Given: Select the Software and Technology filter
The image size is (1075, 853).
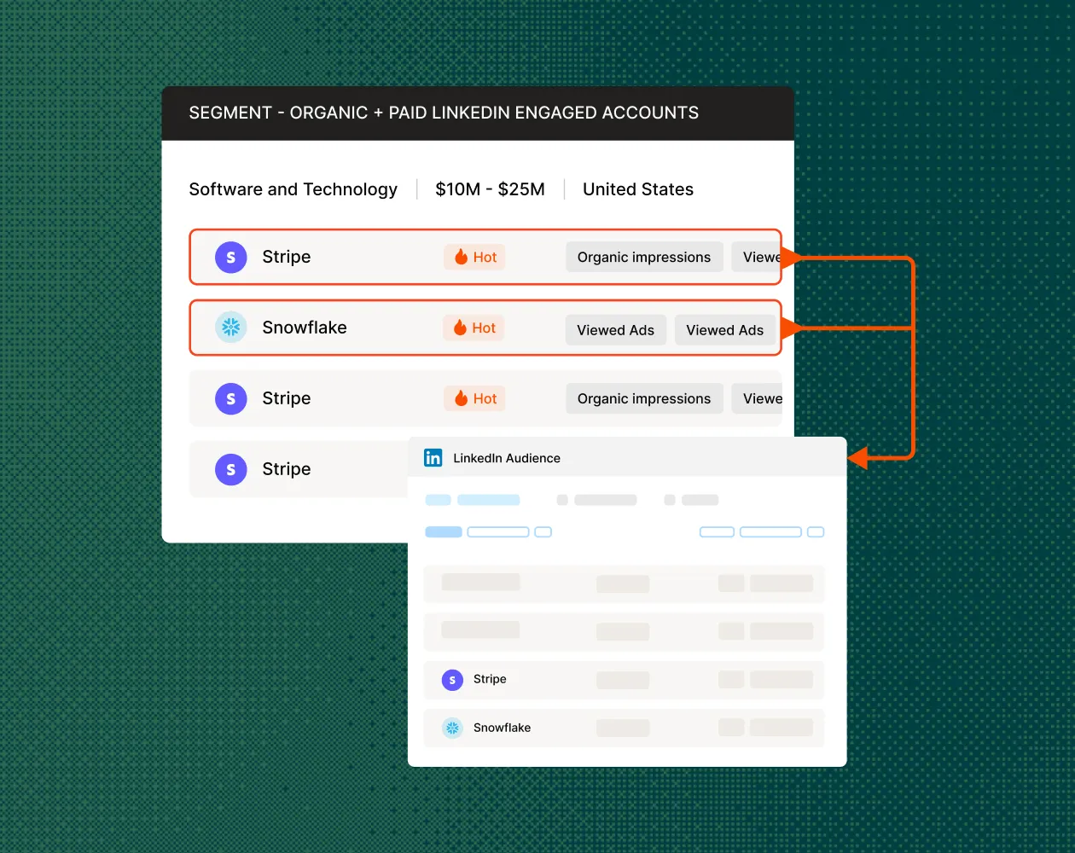Looking at the screenshot, I should click(x=293, y=189).
